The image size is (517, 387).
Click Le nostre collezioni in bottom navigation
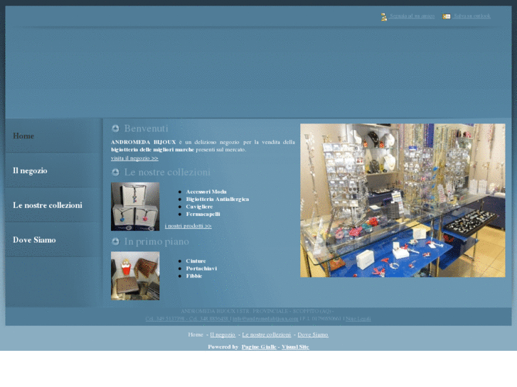(x=267, y=334)
